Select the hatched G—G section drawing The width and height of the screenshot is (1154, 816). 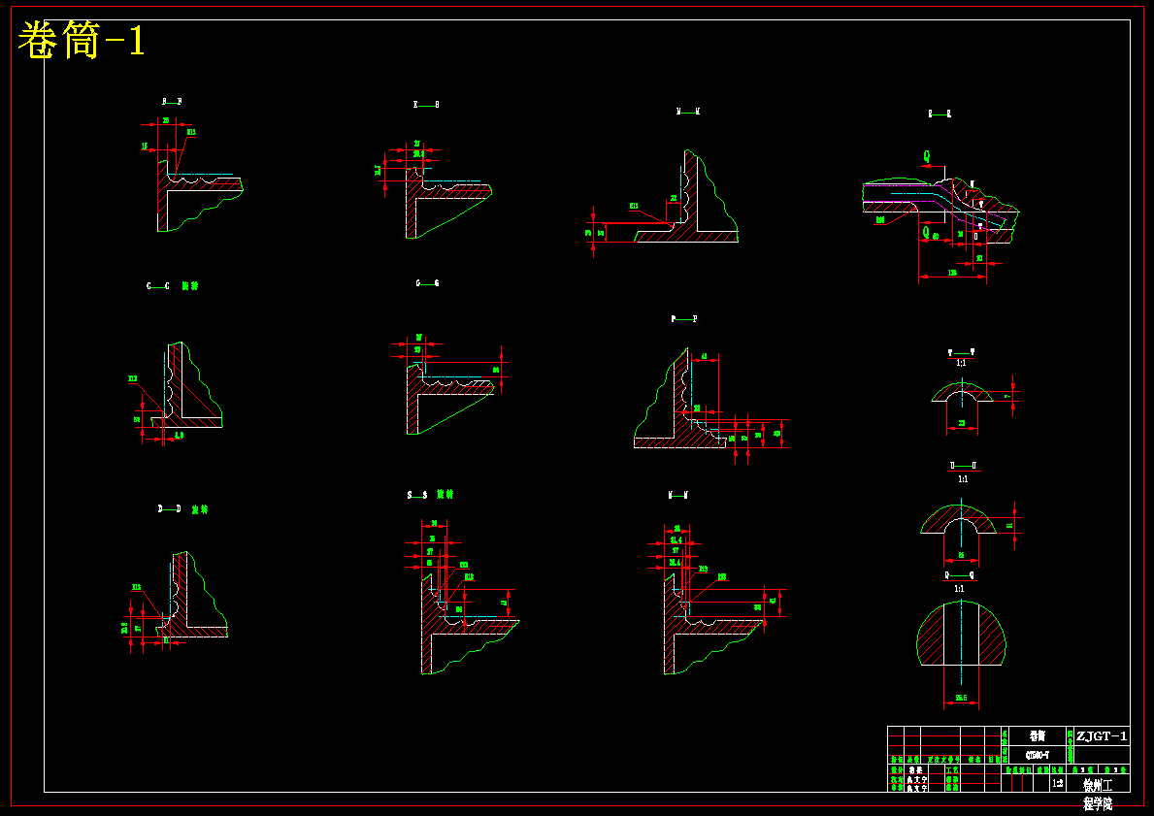449,398
